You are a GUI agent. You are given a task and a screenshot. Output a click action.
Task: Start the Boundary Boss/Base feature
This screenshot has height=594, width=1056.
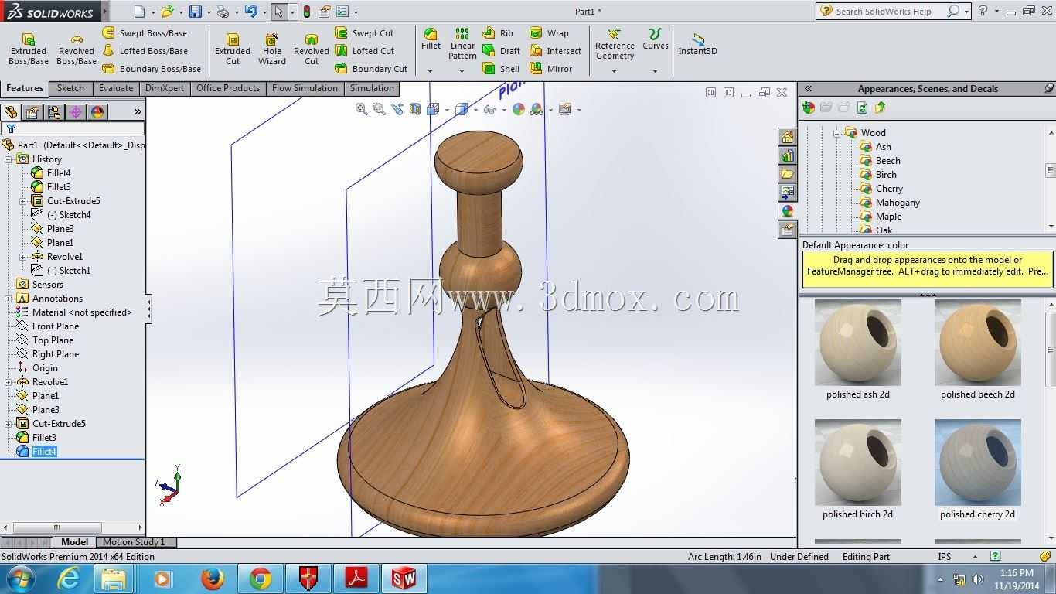point(152,69)
